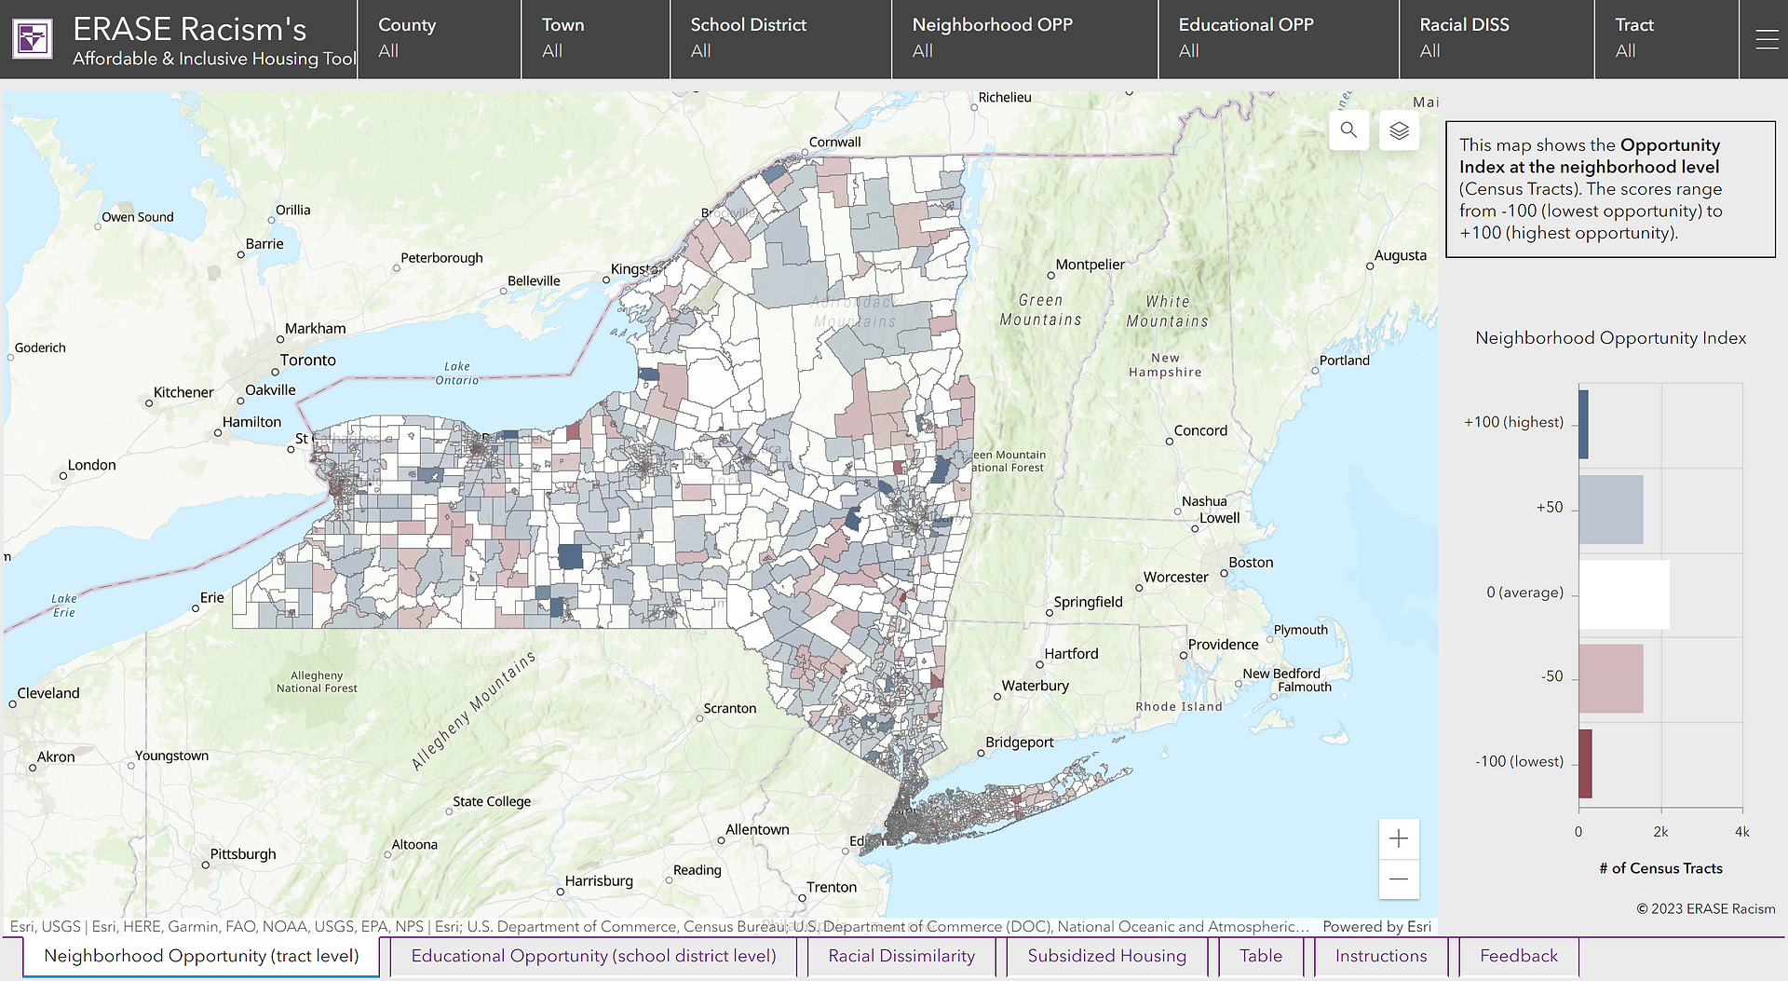
Task: Click the Scranton city label
Action: coord(729,709)
